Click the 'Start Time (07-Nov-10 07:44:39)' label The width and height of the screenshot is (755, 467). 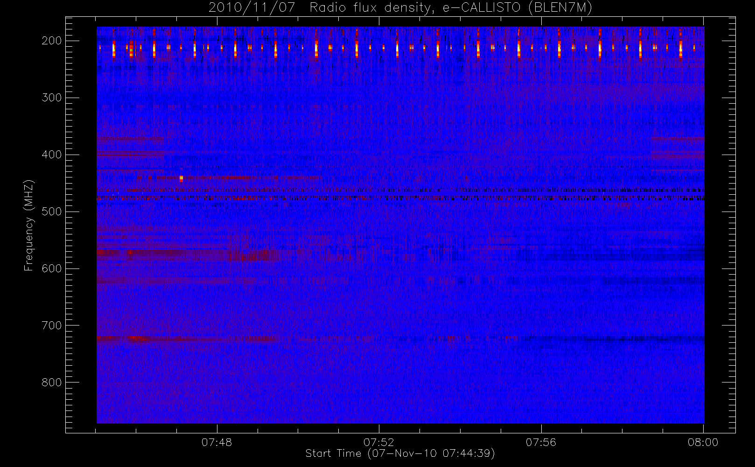[x=400, y=453]
